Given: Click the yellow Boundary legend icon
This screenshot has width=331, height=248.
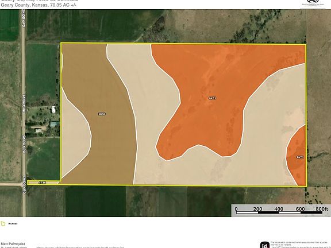Looking at the screenshot, I should coord(3,223).
